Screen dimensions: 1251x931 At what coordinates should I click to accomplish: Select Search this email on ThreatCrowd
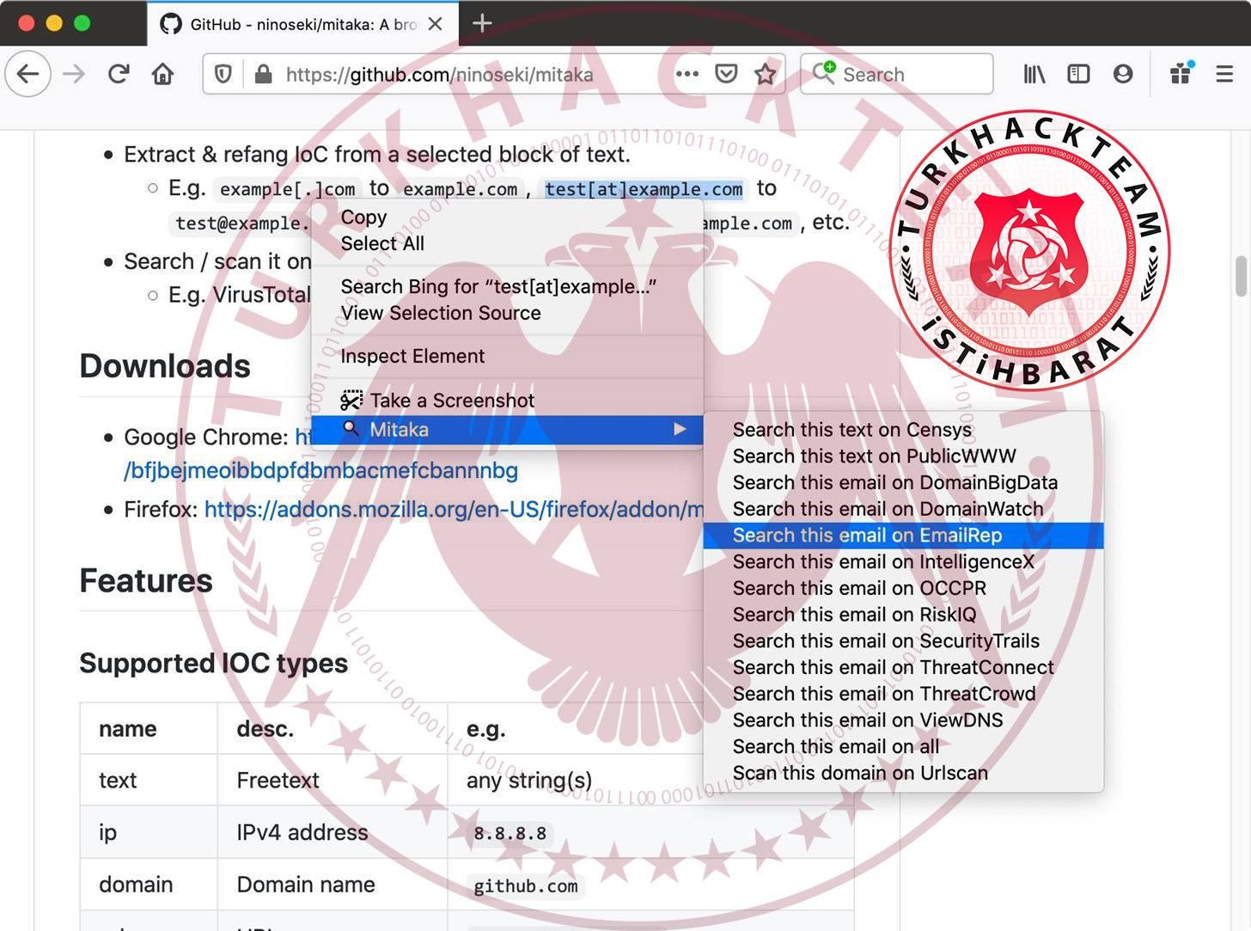click(903, 694)
